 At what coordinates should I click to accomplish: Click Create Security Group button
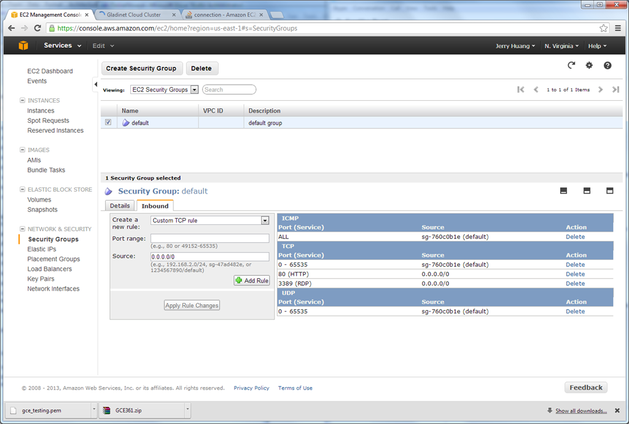click(x=141, y=68)
